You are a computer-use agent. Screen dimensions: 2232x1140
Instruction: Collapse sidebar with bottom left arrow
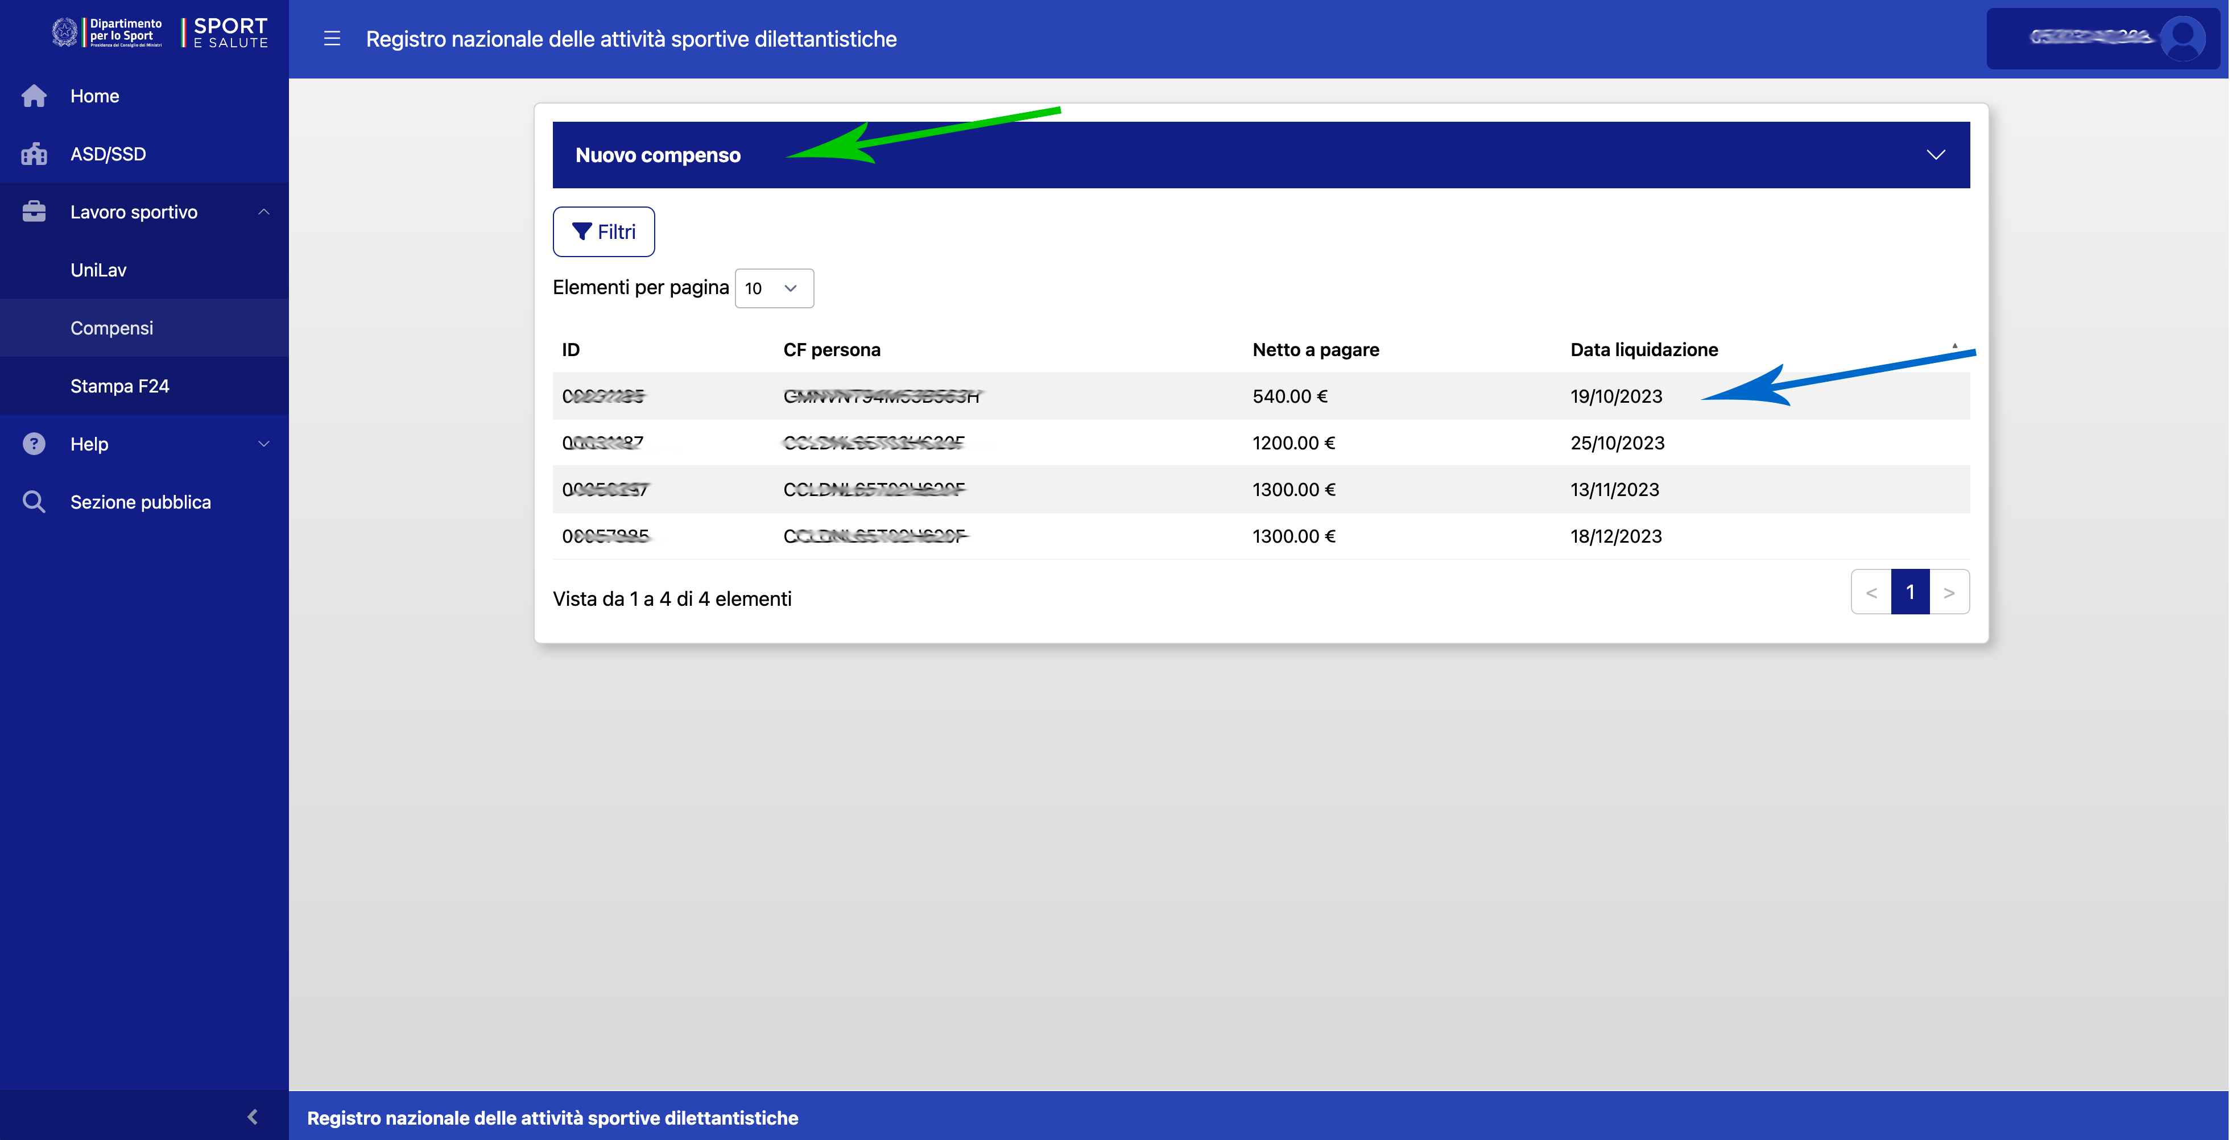pyautogui.click(x=252, y=1117)
